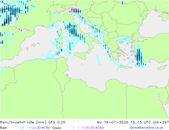
Task: Click the island of Crete on map
Action: click(x=126, y=67)
